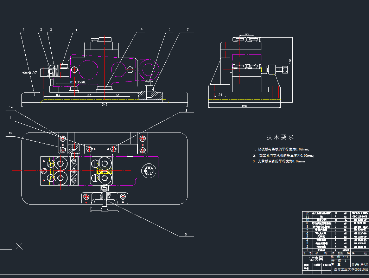Click the 24 dimension in side view
Image resolution: width=369 pixels, height=278 pixels.
(220, 95)
